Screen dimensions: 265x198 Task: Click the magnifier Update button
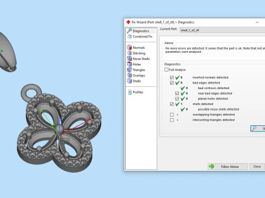(x=258, y=129)
